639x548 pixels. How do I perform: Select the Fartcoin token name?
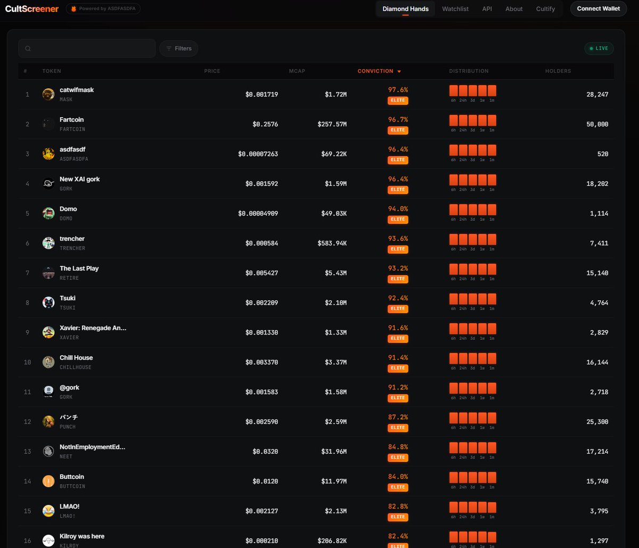click(71, 120)
